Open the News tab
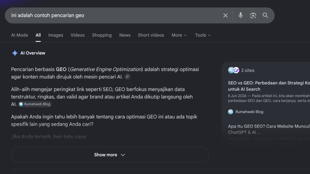 coord(125,35)
